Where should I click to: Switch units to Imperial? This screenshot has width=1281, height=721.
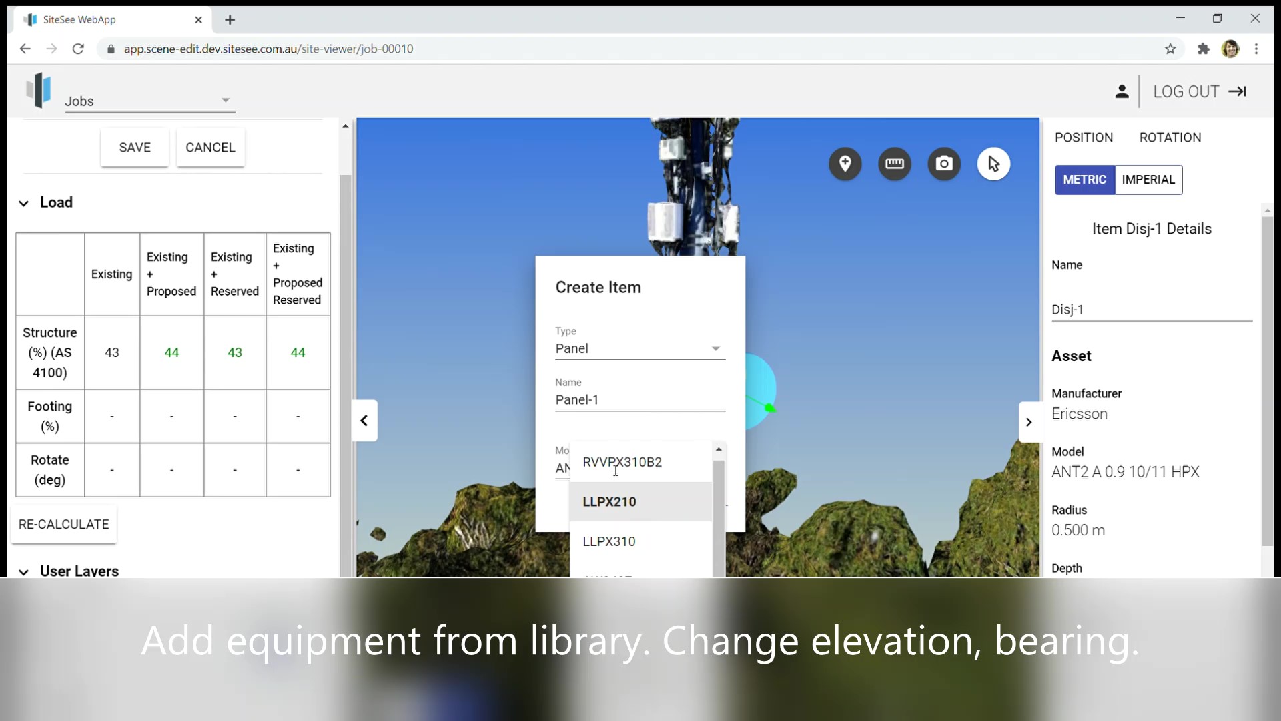(1148, 180)
